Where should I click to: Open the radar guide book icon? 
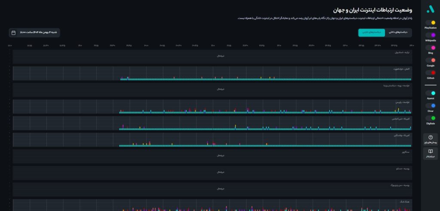[430, 151]
